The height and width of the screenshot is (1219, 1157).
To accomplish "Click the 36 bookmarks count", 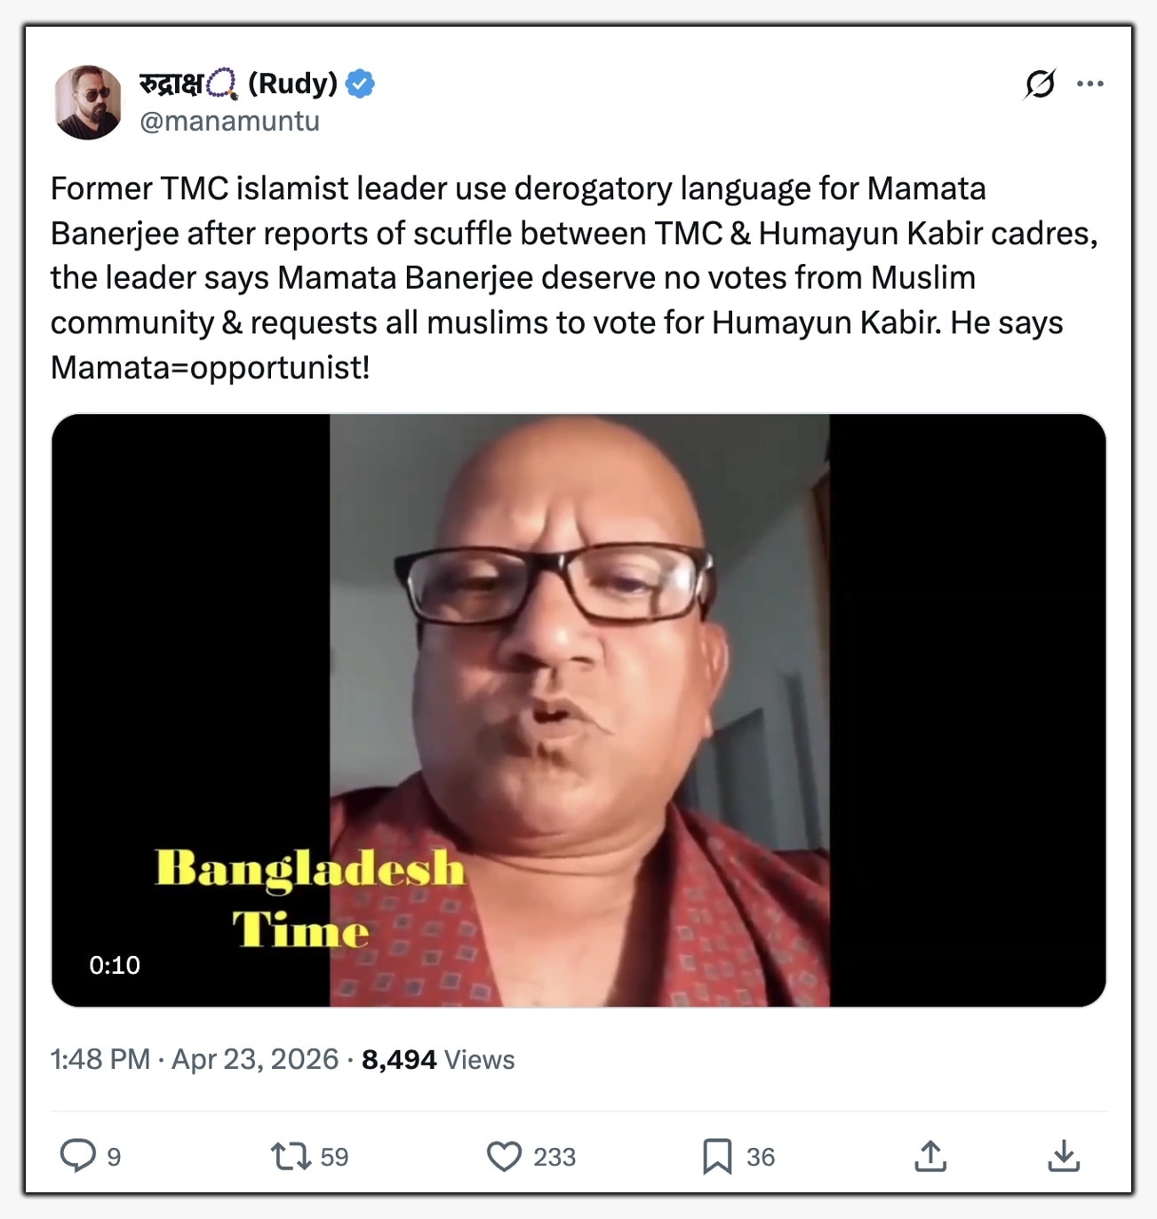I will [x=761, y=1157].
